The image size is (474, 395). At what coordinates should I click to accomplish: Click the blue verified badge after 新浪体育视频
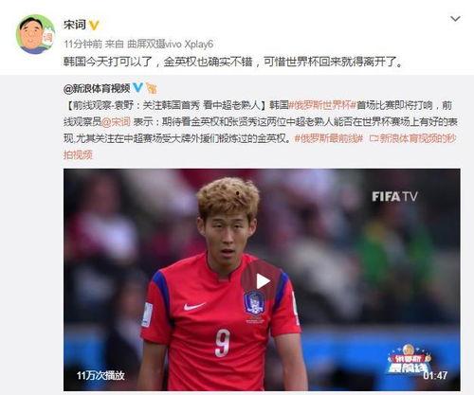[x=137, y=87]
